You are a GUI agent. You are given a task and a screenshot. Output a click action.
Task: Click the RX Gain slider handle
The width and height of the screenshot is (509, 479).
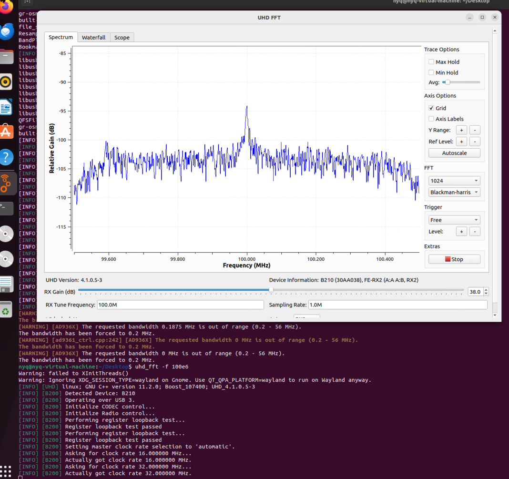coord(271,290)
